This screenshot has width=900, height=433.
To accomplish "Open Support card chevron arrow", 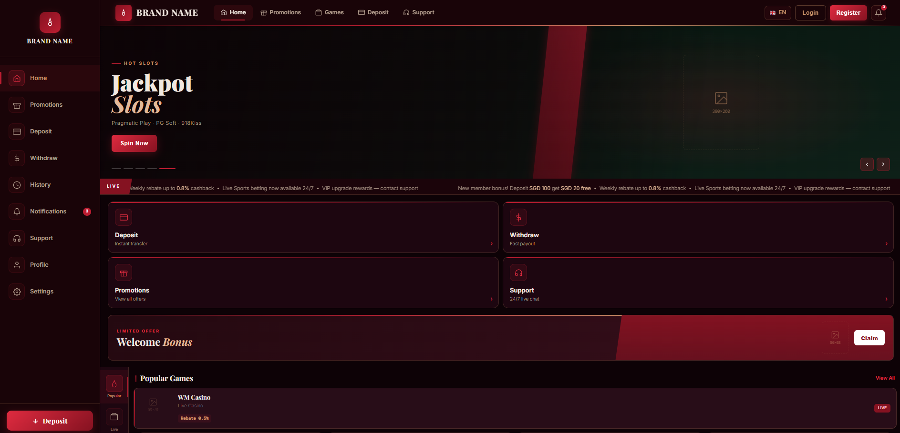I will tap(887, 299).
